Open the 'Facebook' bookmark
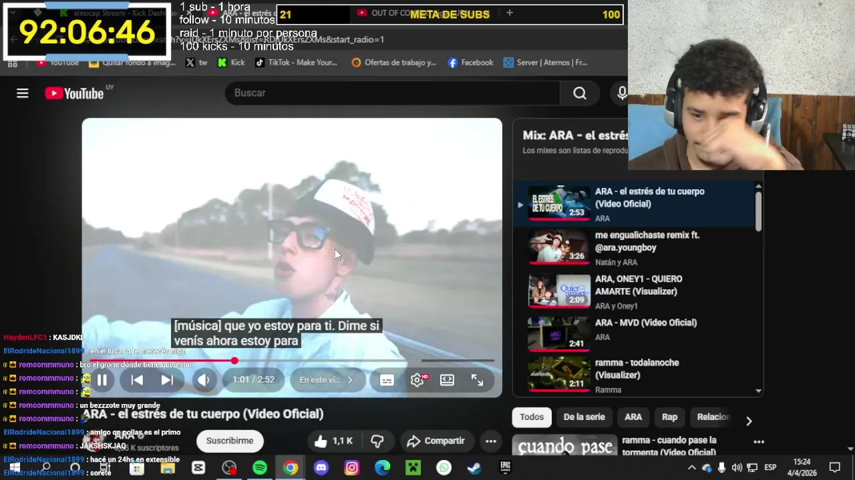The image size is (855, 480). click(x=470, y=63)
